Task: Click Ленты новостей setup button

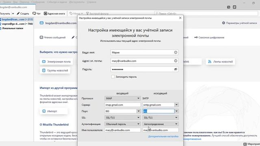Action: coord(220,62)
